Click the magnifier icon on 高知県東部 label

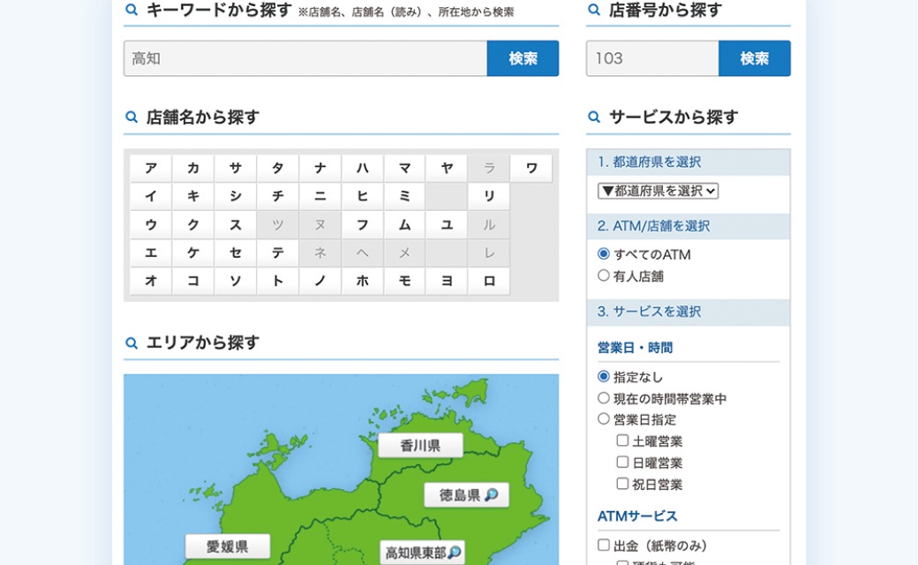[455, 553]
